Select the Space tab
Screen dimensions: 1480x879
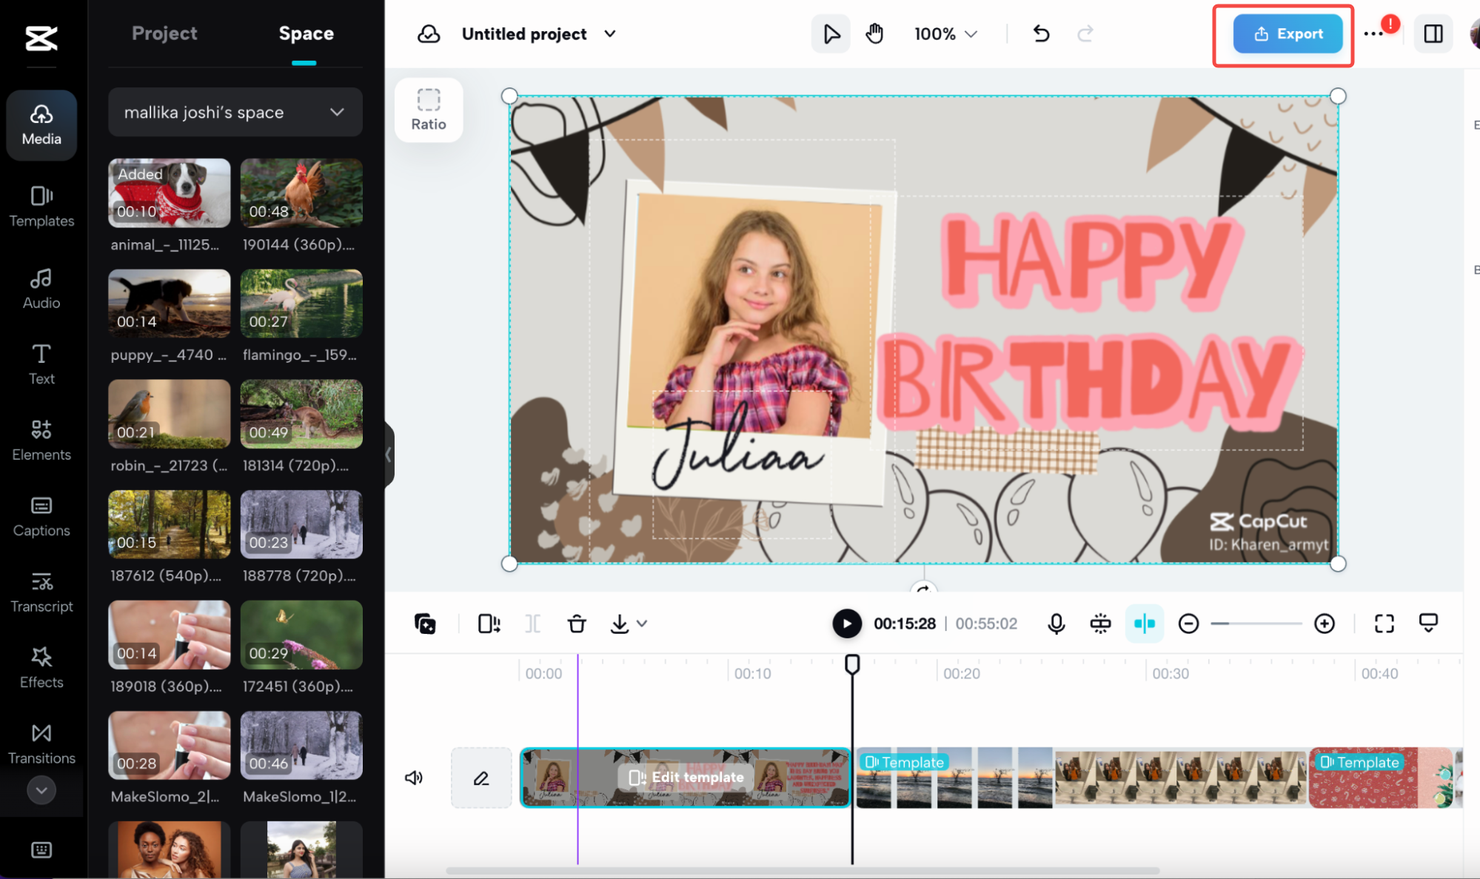coord(305,33)
